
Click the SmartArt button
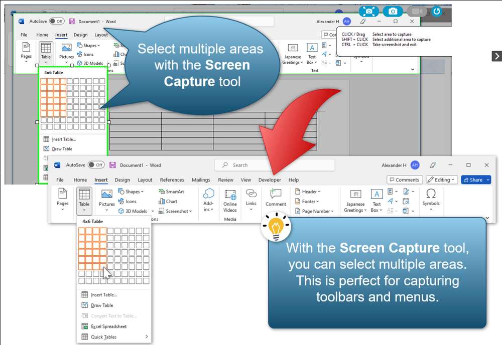(x=171, y=192)
